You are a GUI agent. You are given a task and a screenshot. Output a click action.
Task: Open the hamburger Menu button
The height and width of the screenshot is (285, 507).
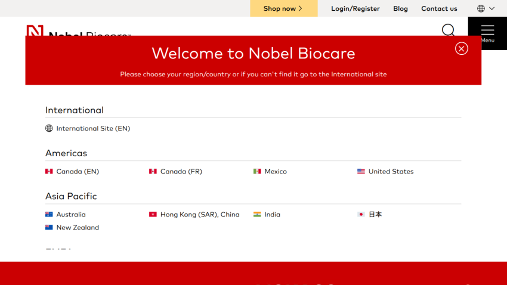(x=487, y=33)
